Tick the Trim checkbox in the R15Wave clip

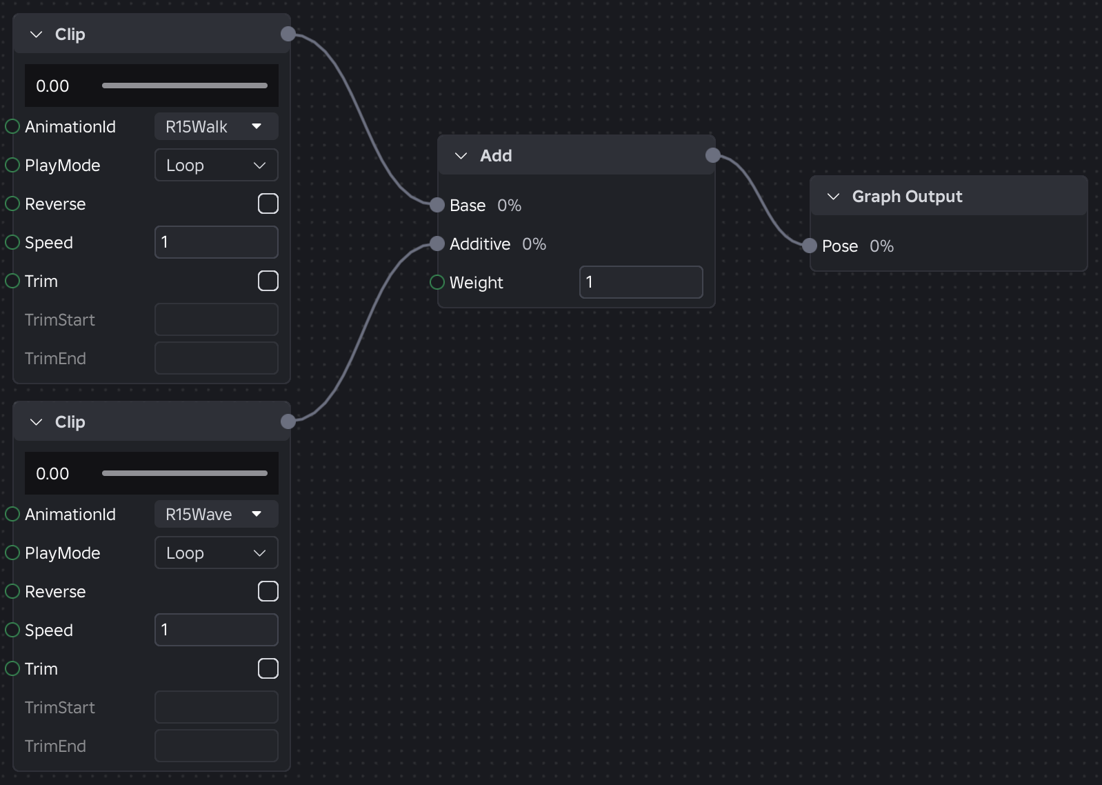click(x=268, y=668)
